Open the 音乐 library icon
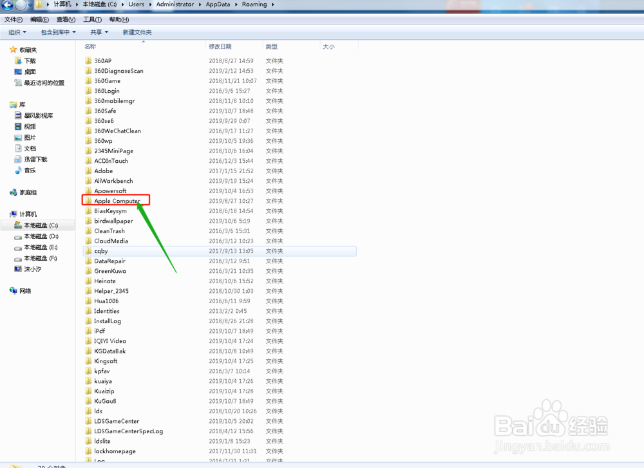Viewport: 644px width, 468px height. (x=18, y=171)
